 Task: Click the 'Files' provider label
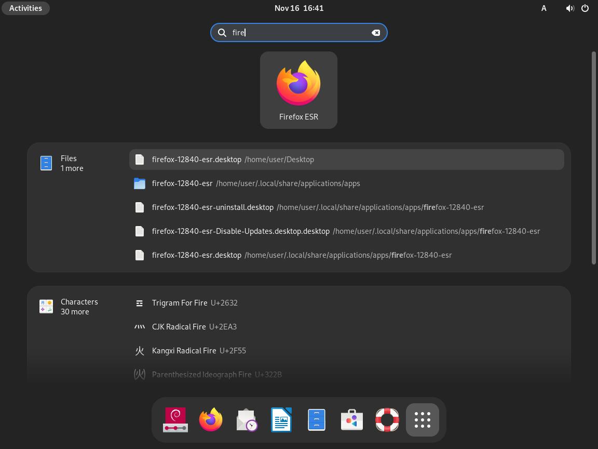[x=69, y=158]
